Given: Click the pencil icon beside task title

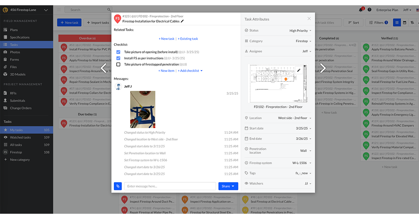Looking at the screenshot, I should (182, 21).
